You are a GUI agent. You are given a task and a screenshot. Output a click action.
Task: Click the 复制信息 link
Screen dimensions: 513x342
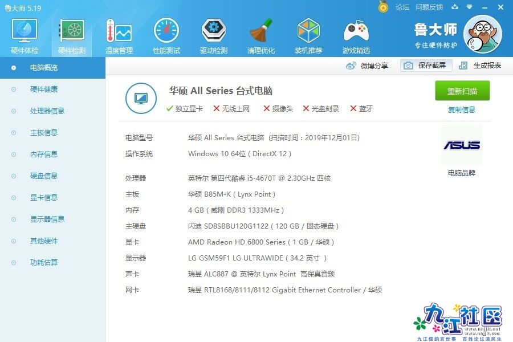[x=462, y=110]
